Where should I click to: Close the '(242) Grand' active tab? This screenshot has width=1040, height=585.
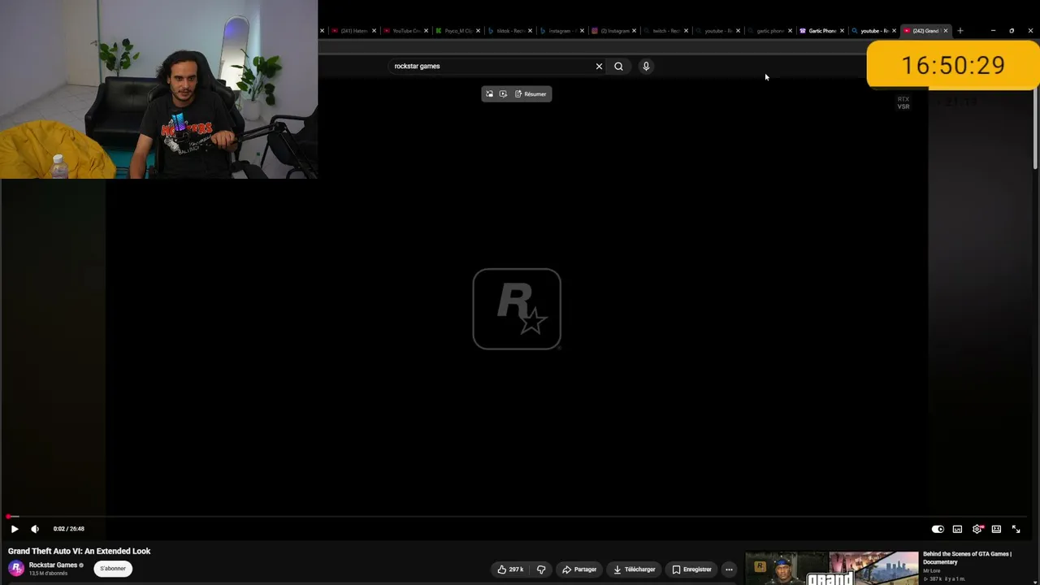pyautogui.click(x=945, y=31)
